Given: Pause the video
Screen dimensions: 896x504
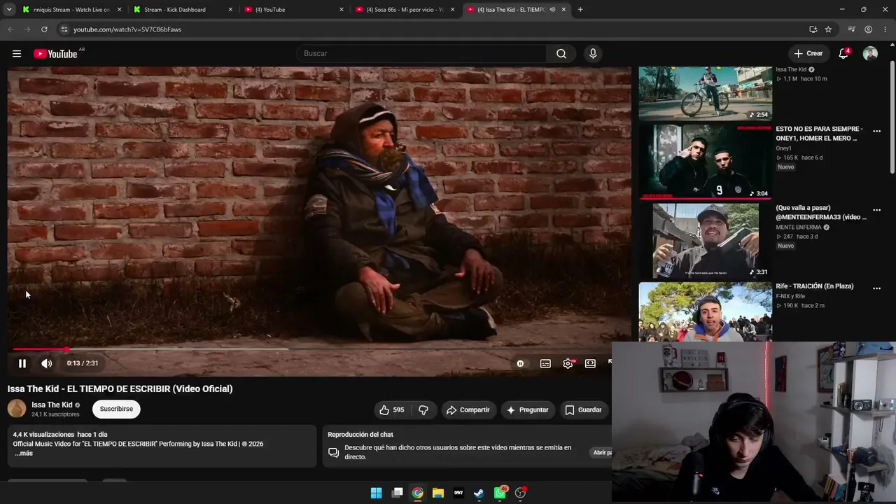Looking at the screenshot, I should [22, 363].
